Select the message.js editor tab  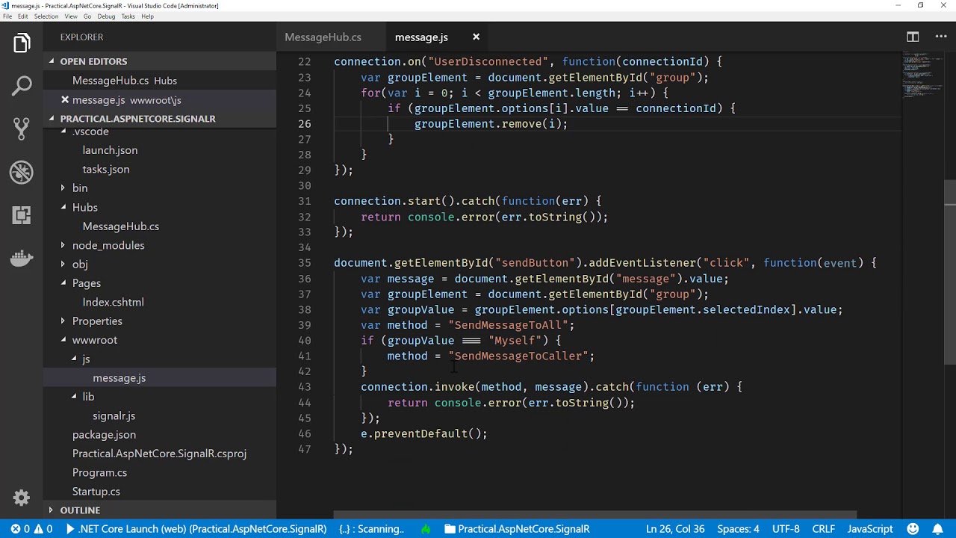(x=421, y=37)
